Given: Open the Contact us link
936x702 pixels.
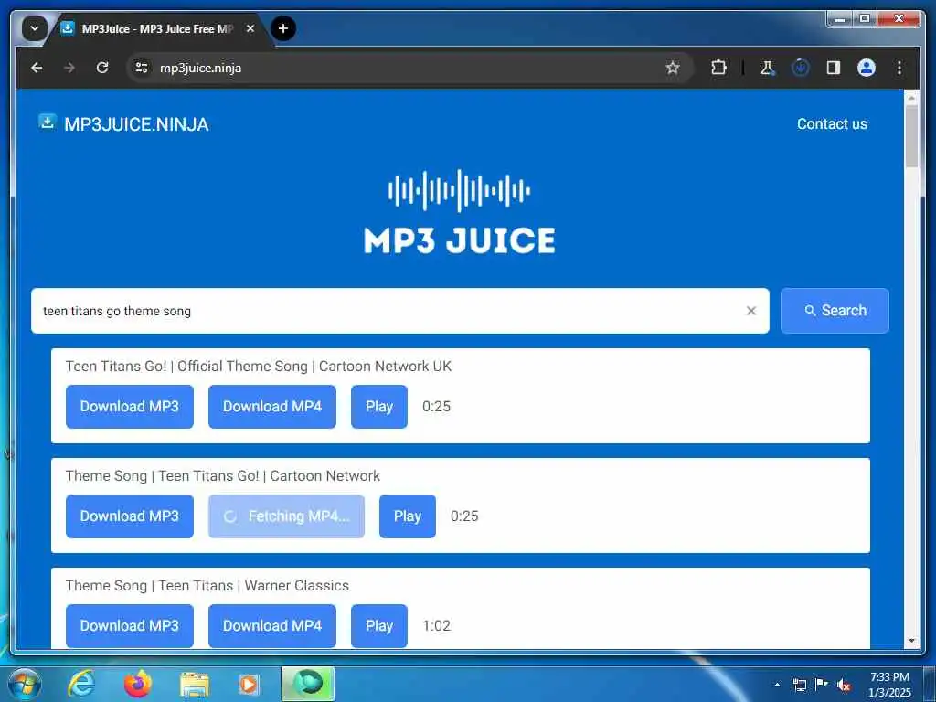Looking at the screenshot, I should click(832, 124).
